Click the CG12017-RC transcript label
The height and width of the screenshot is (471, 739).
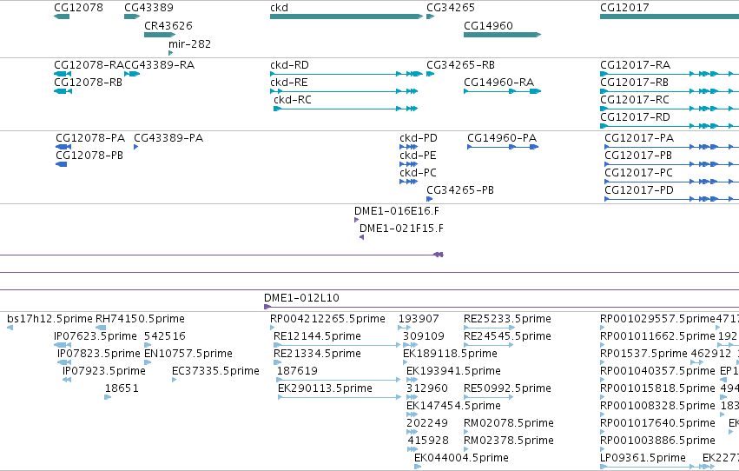pos(635,99)
